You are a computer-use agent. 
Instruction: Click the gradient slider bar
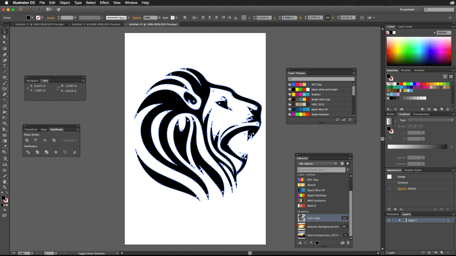(x=417, y=147)
